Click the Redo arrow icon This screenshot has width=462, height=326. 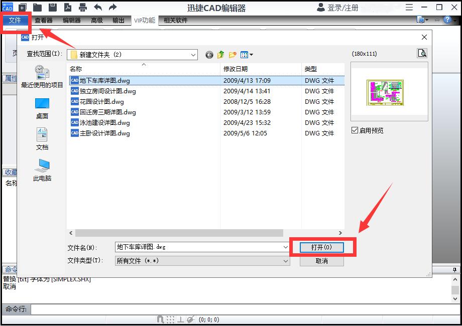point(112,8)
